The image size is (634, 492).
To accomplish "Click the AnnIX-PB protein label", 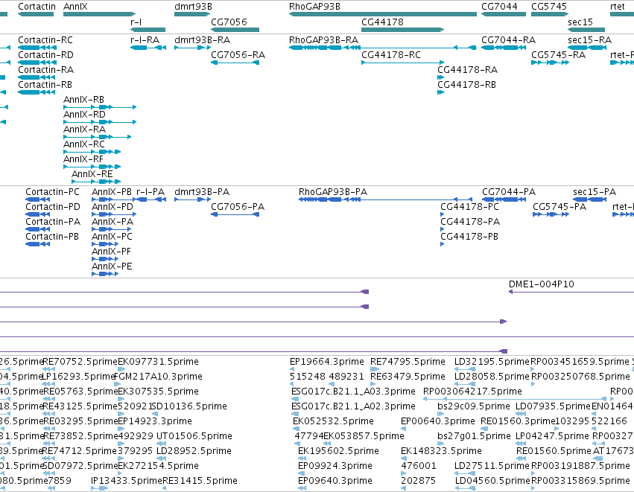I will pos(112,192).
